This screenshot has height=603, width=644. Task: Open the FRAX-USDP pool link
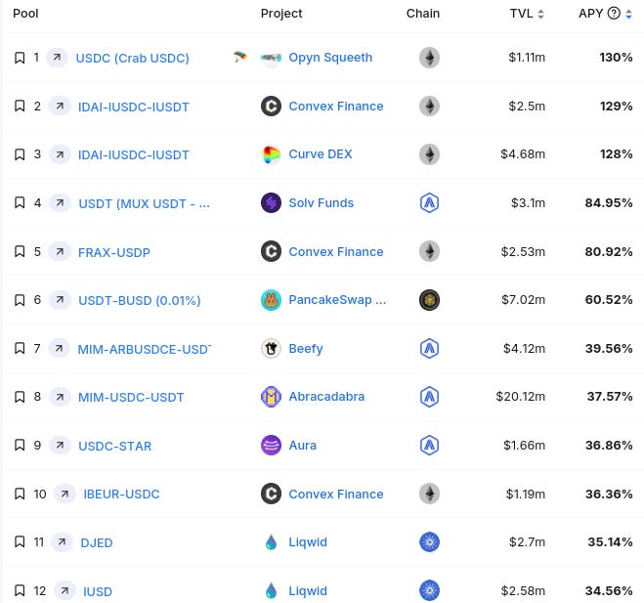pos(114,252)
